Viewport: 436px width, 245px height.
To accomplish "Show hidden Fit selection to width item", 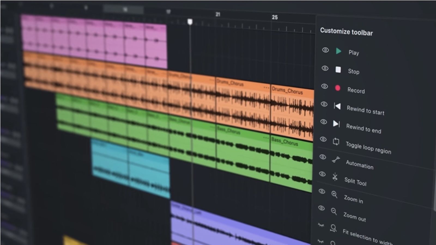I will click(x=321, y=225).
